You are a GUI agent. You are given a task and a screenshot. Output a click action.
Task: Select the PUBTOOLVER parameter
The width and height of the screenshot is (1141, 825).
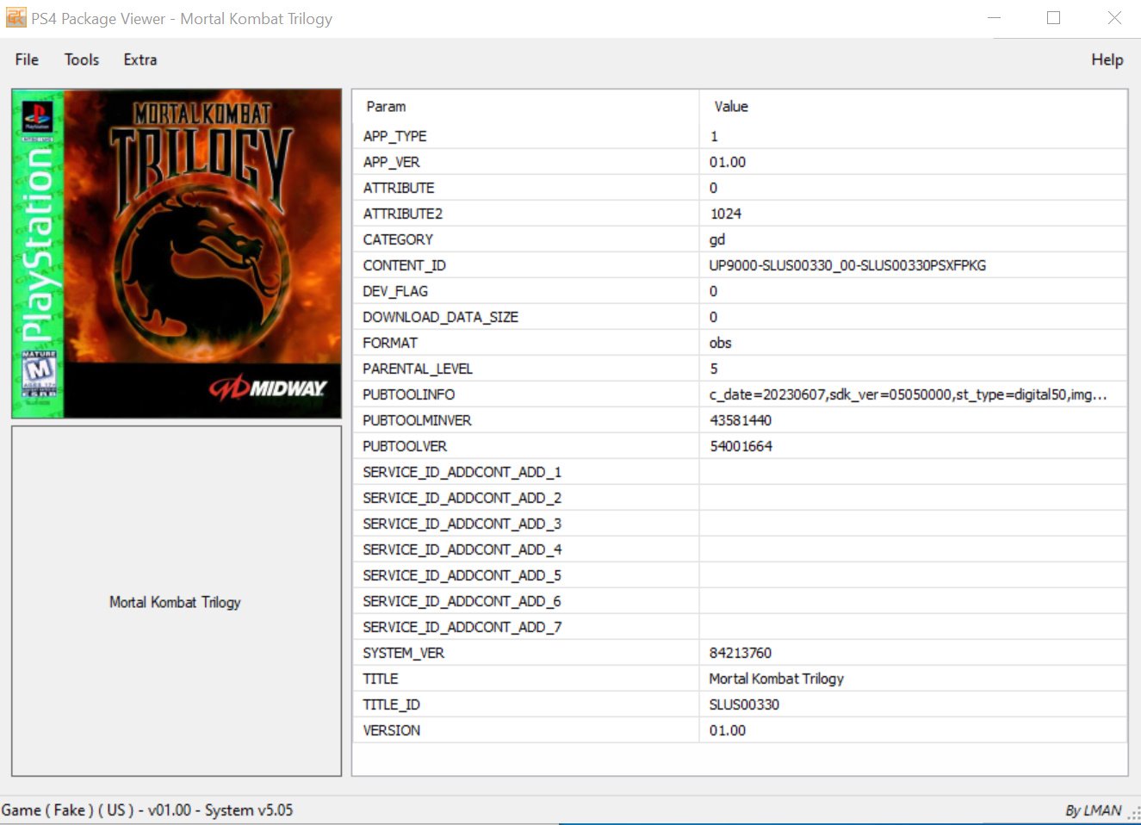pyautogui.click(x=405, y=446)
